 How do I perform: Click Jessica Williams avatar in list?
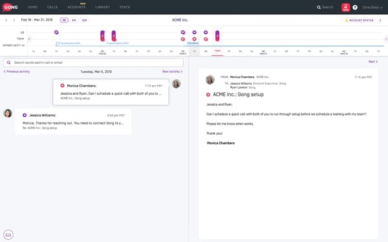(x=8, y=114)
